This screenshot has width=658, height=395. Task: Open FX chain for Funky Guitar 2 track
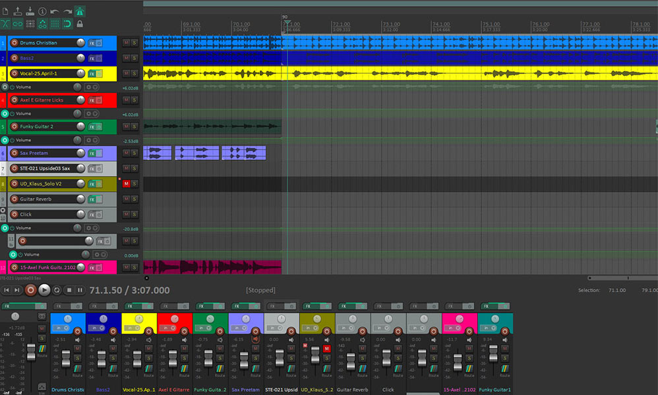click(x=92, y=127)
